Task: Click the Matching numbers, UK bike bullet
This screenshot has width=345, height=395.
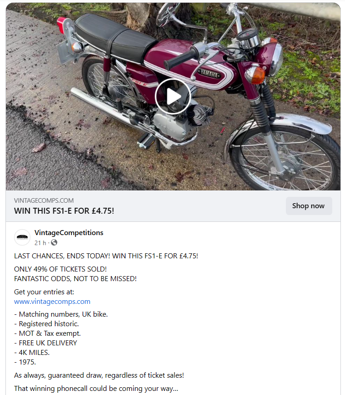Action: 61,314
